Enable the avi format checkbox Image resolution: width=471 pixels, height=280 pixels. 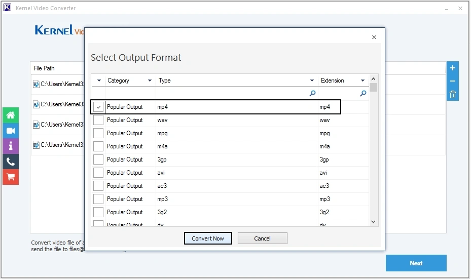[98, 173]
